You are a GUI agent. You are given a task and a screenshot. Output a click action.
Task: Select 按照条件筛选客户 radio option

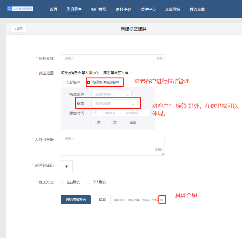[x=88, y=82]
